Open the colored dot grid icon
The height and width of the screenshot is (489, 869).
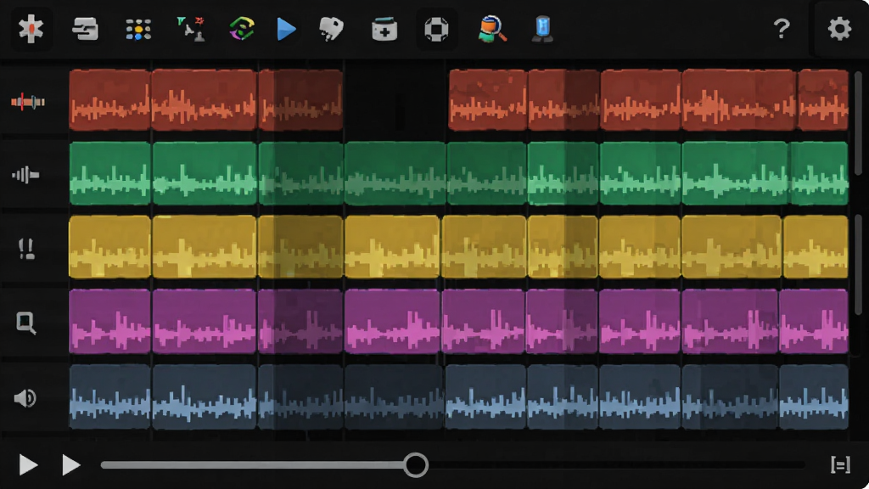(x=138, y=30)
